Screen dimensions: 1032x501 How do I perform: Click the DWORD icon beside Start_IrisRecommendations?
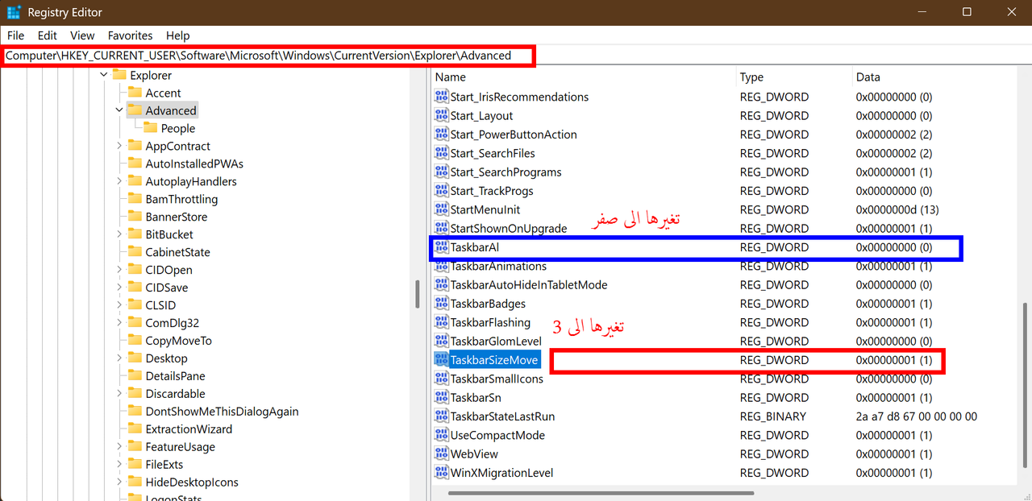[x=441, y=97]
